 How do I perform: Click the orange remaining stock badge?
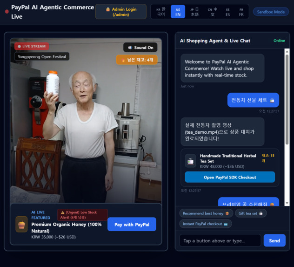pyautogui.click(x=137, y=60)
